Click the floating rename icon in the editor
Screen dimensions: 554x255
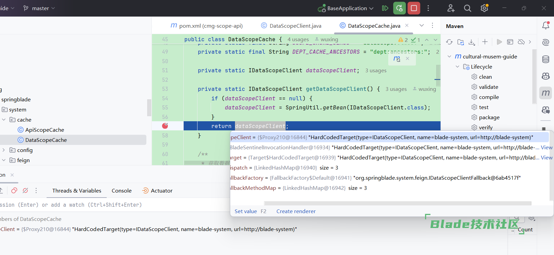397,59
